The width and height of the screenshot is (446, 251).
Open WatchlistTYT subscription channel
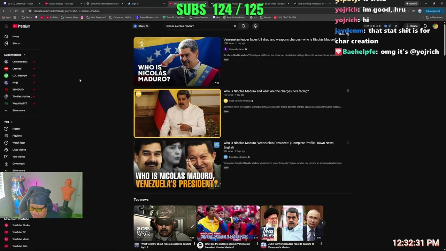[x=20, y=104]
